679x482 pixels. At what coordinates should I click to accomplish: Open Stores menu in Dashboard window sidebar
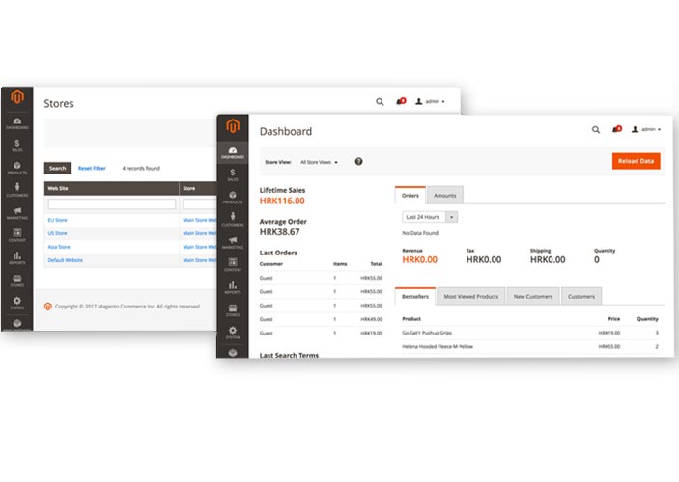[233, 310]
